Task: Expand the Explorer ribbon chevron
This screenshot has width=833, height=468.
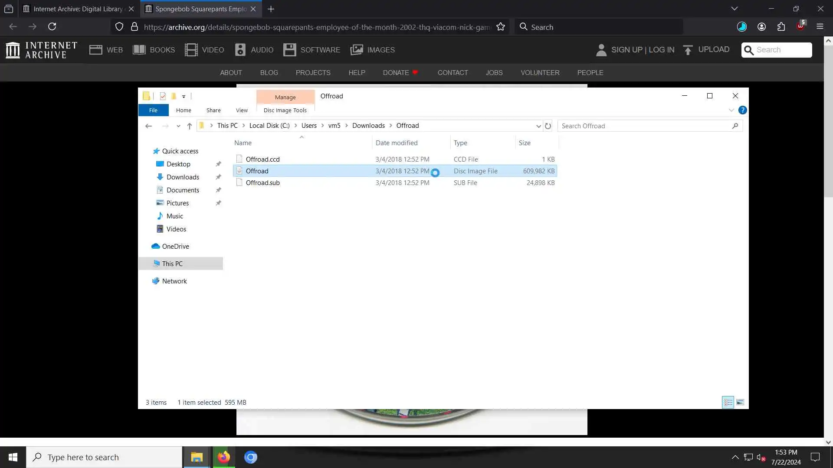Action: [731, 110]
